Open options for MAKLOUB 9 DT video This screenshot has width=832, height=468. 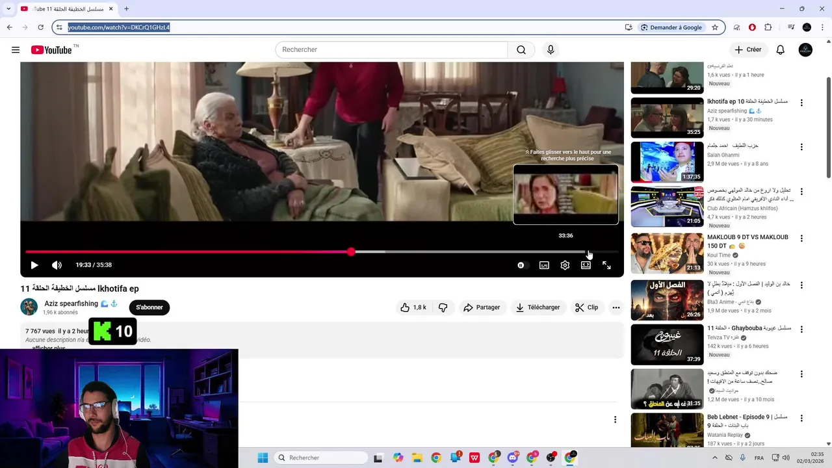point(801,239)
